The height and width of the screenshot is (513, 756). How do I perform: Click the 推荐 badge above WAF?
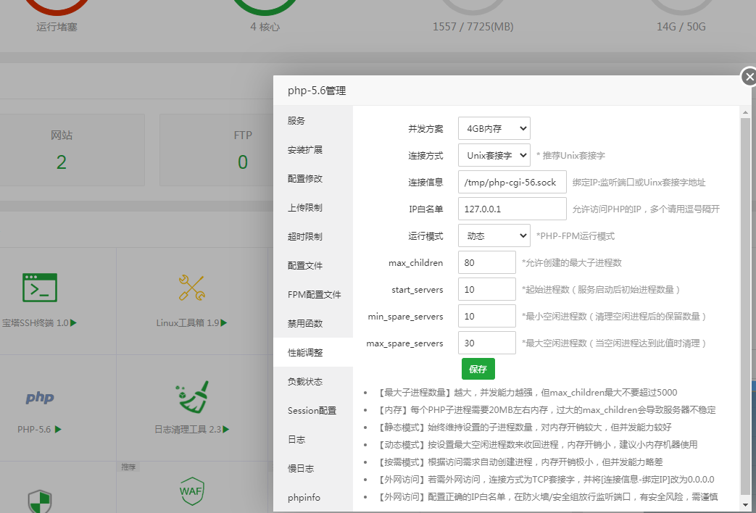128,467
